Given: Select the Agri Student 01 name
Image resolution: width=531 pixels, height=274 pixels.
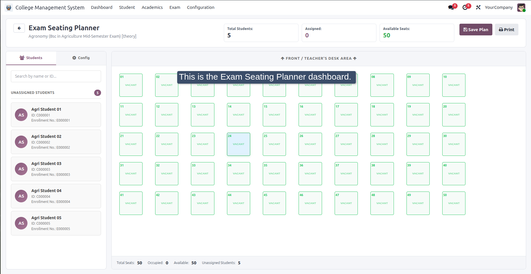Looking at the screenshot, I should pyautogui.click(x=46, y=109).
